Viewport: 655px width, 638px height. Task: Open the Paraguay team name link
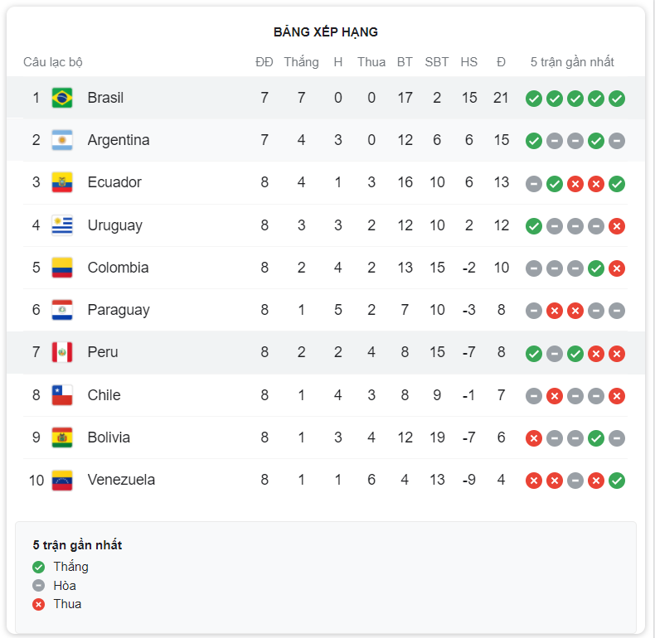click(119, 310)
